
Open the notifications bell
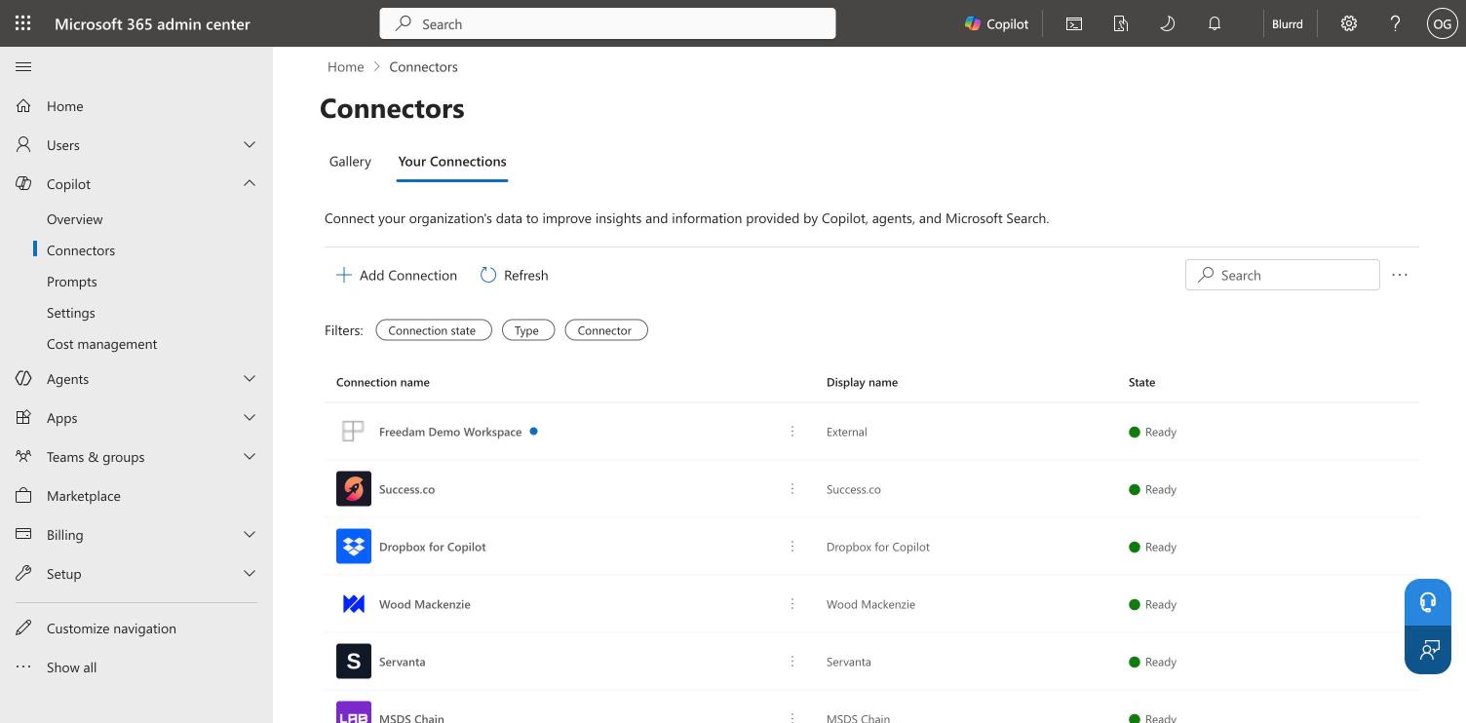click(1215, 23)
